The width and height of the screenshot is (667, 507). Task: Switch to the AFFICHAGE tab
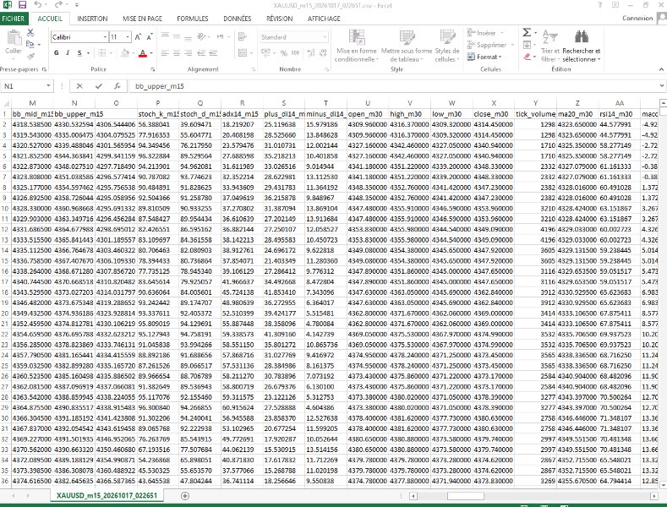[324, 19]
